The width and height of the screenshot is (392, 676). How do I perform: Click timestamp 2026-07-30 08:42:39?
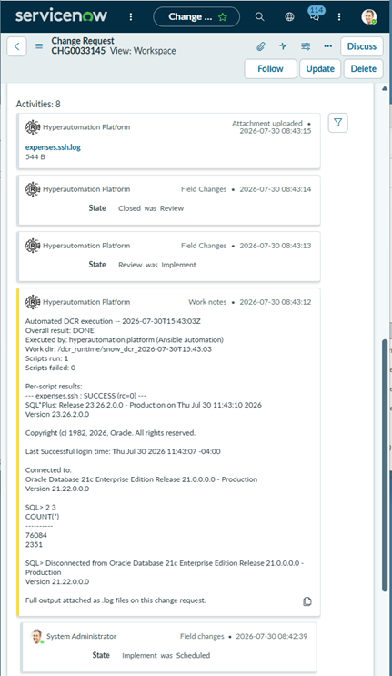coord(272,636)
